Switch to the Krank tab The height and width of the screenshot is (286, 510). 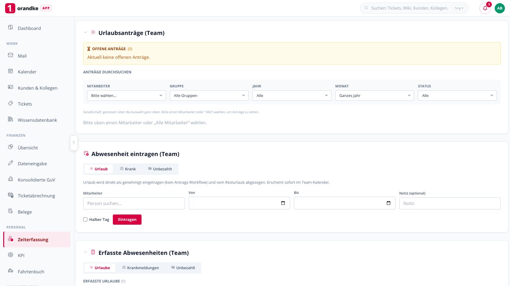tap(128, 169)
